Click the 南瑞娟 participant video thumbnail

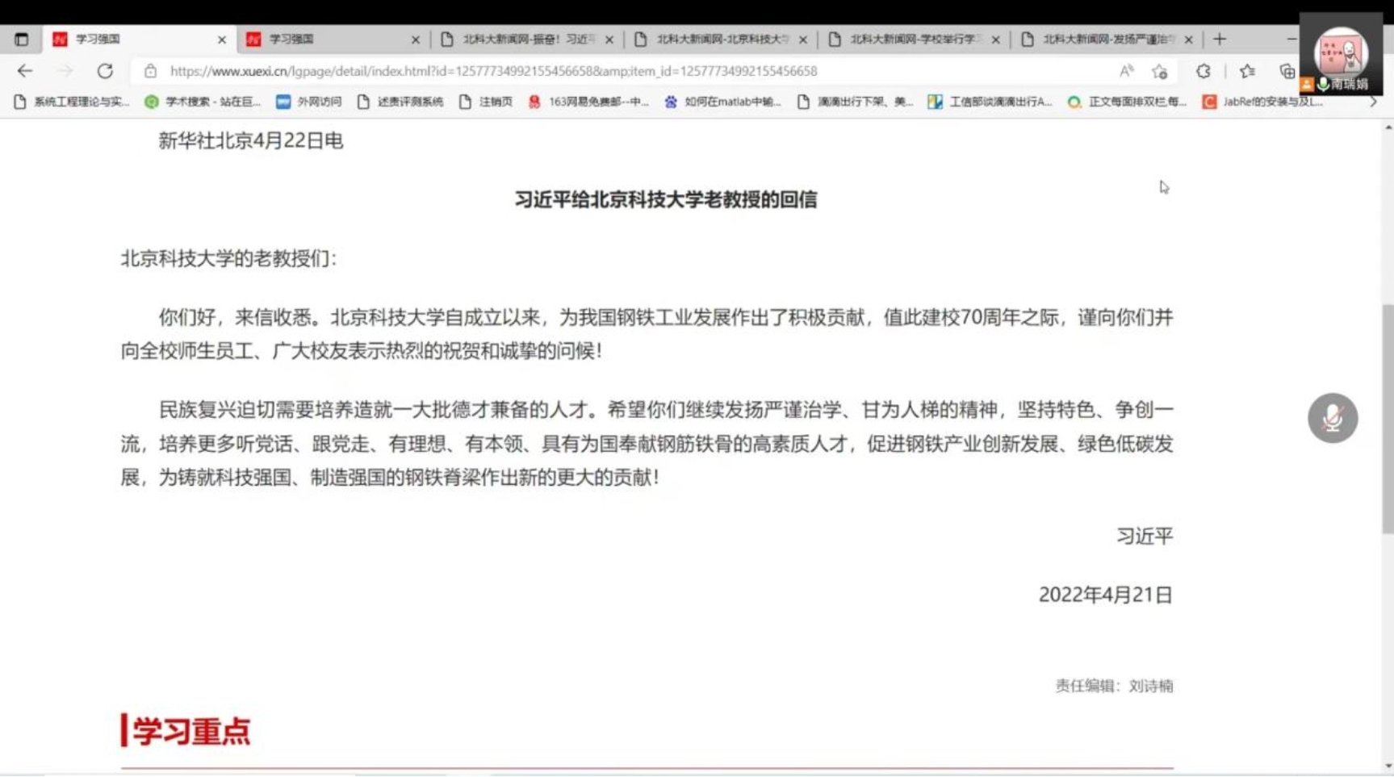point(1341,53)
